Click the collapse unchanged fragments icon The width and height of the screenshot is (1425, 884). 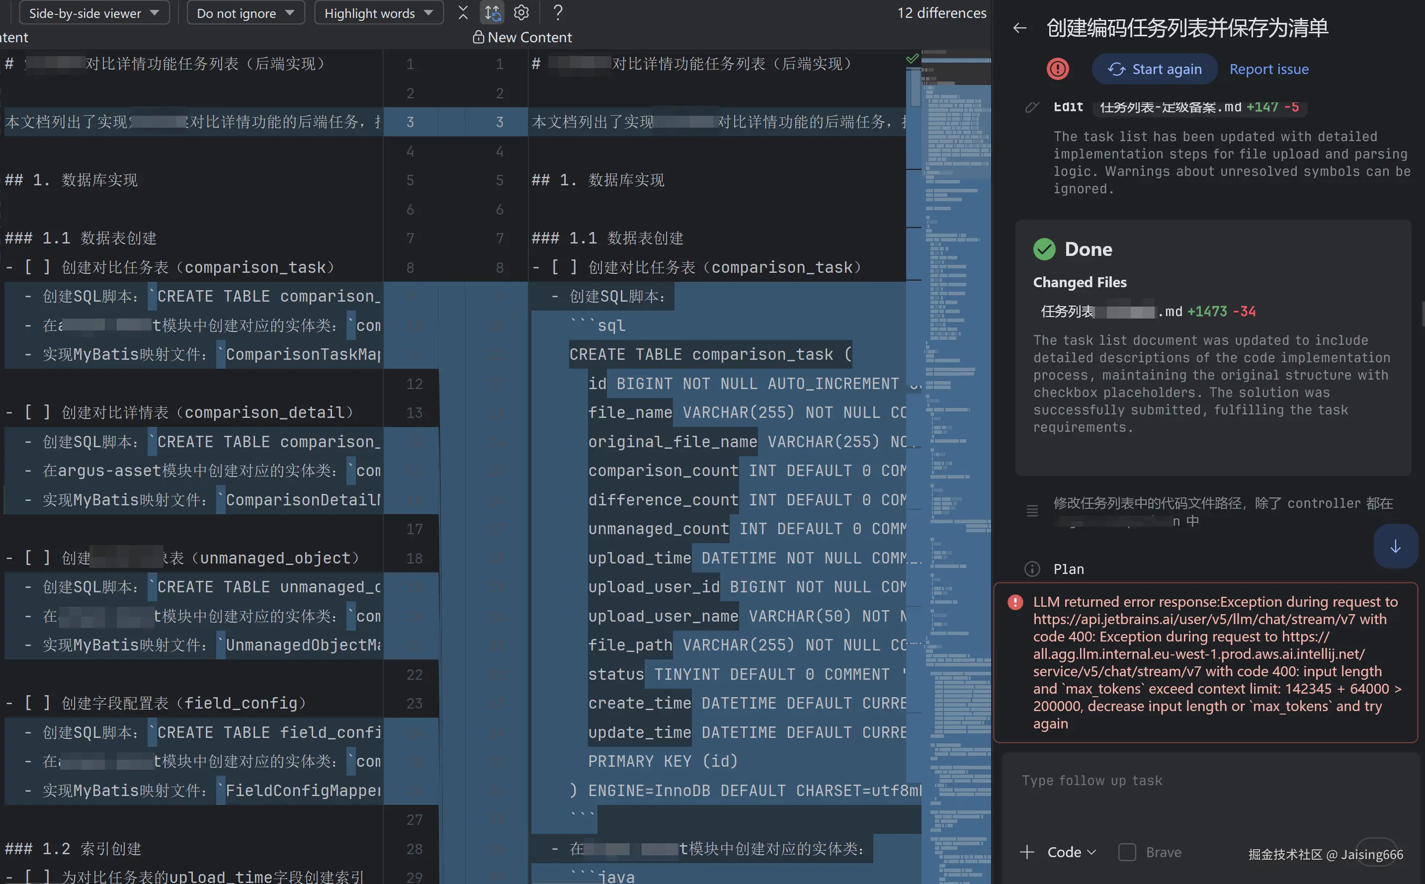463,13
